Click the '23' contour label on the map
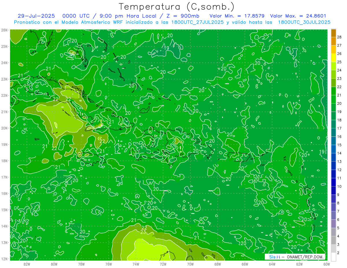This screenshot has height=268, width=347. pos(143,232)
